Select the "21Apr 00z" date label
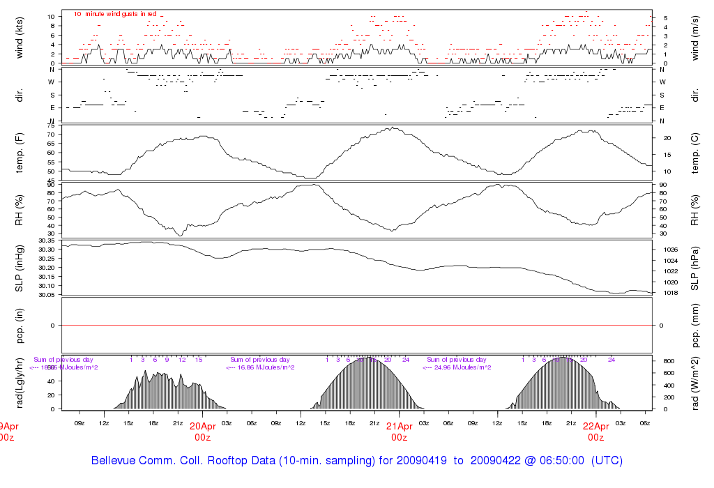 click(400, 432)
